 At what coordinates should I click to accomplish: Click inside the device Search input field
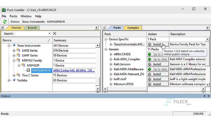pos(31,34)
